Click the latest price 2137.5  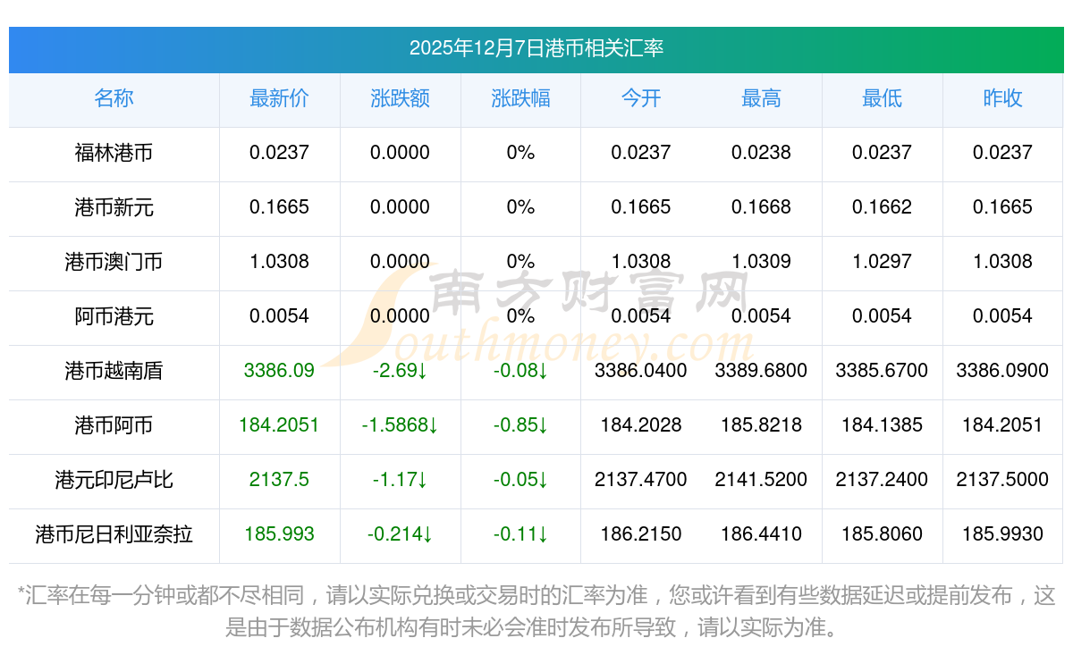(279, 480)
